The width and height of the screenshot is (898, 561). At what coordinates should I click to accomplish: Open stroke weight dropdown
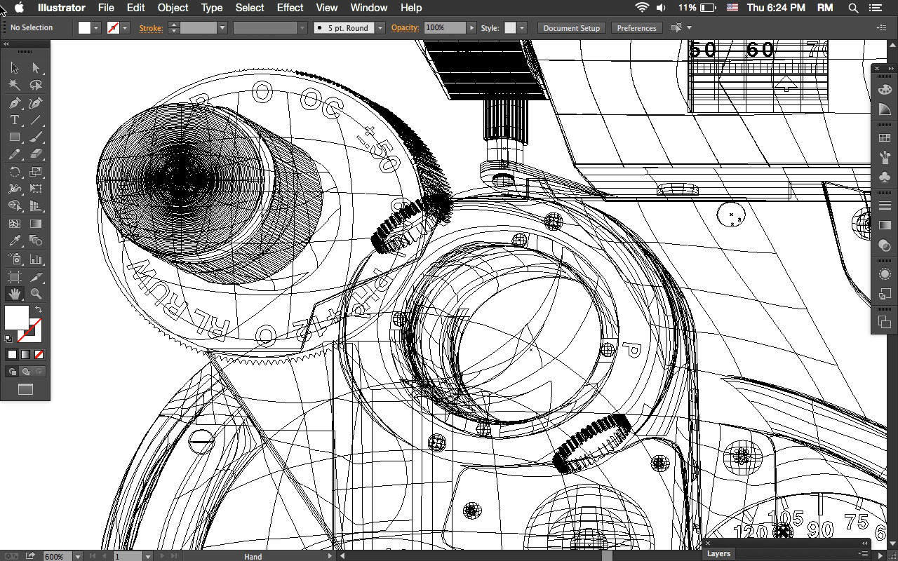click(x=222, y=28)
